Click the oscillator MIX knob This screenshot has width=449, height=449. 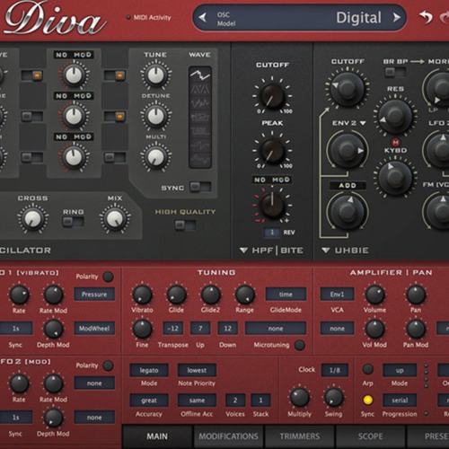(x=115, y=219)
